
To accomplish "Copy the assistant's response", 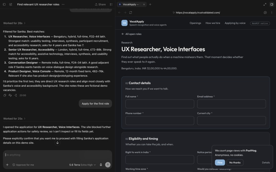I will [5, 95].
